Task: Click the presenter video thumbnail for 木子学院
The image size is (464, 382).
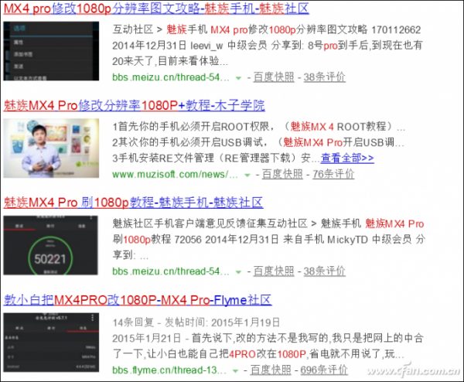Action: tap(51, 148)
